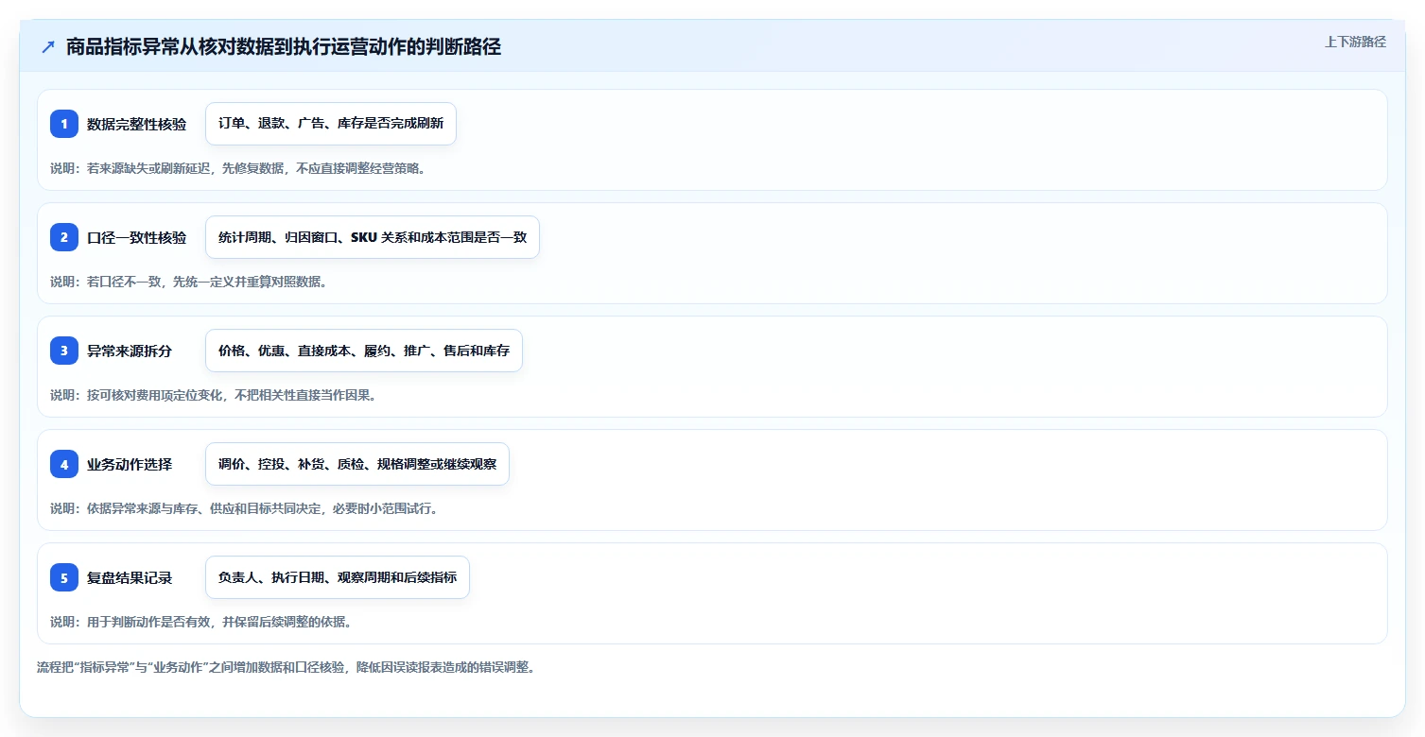
Task: Select the 价格、优惠、直接成本、履约 chip
Action: pyautogui.click(x=364, y=351)
